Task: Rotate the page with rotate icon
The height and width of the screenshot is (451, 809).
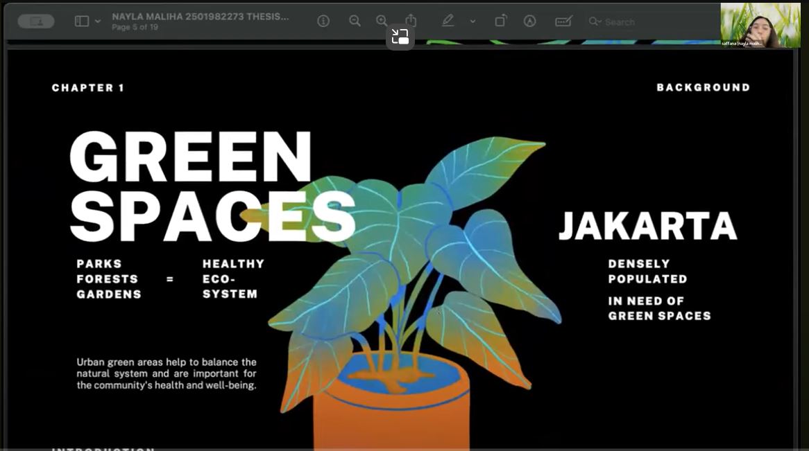Action: click(x=501, y=21)
